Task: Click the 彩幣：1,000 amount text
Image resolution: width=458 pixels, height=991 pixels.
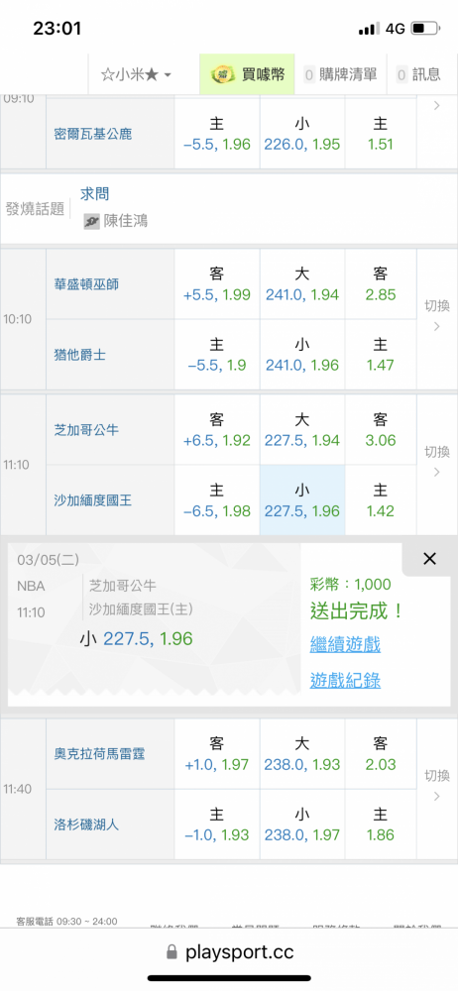Action: click(351, 584)
